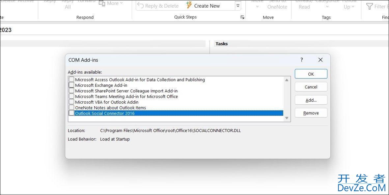Click the Load at Startup value
This screenshot has height=195, width=389.
tap(115, 139)
